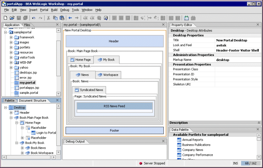Viewport: 263px width, 168px height.
Task: Click the Presentation Class value field
Action: click(238, 69)
